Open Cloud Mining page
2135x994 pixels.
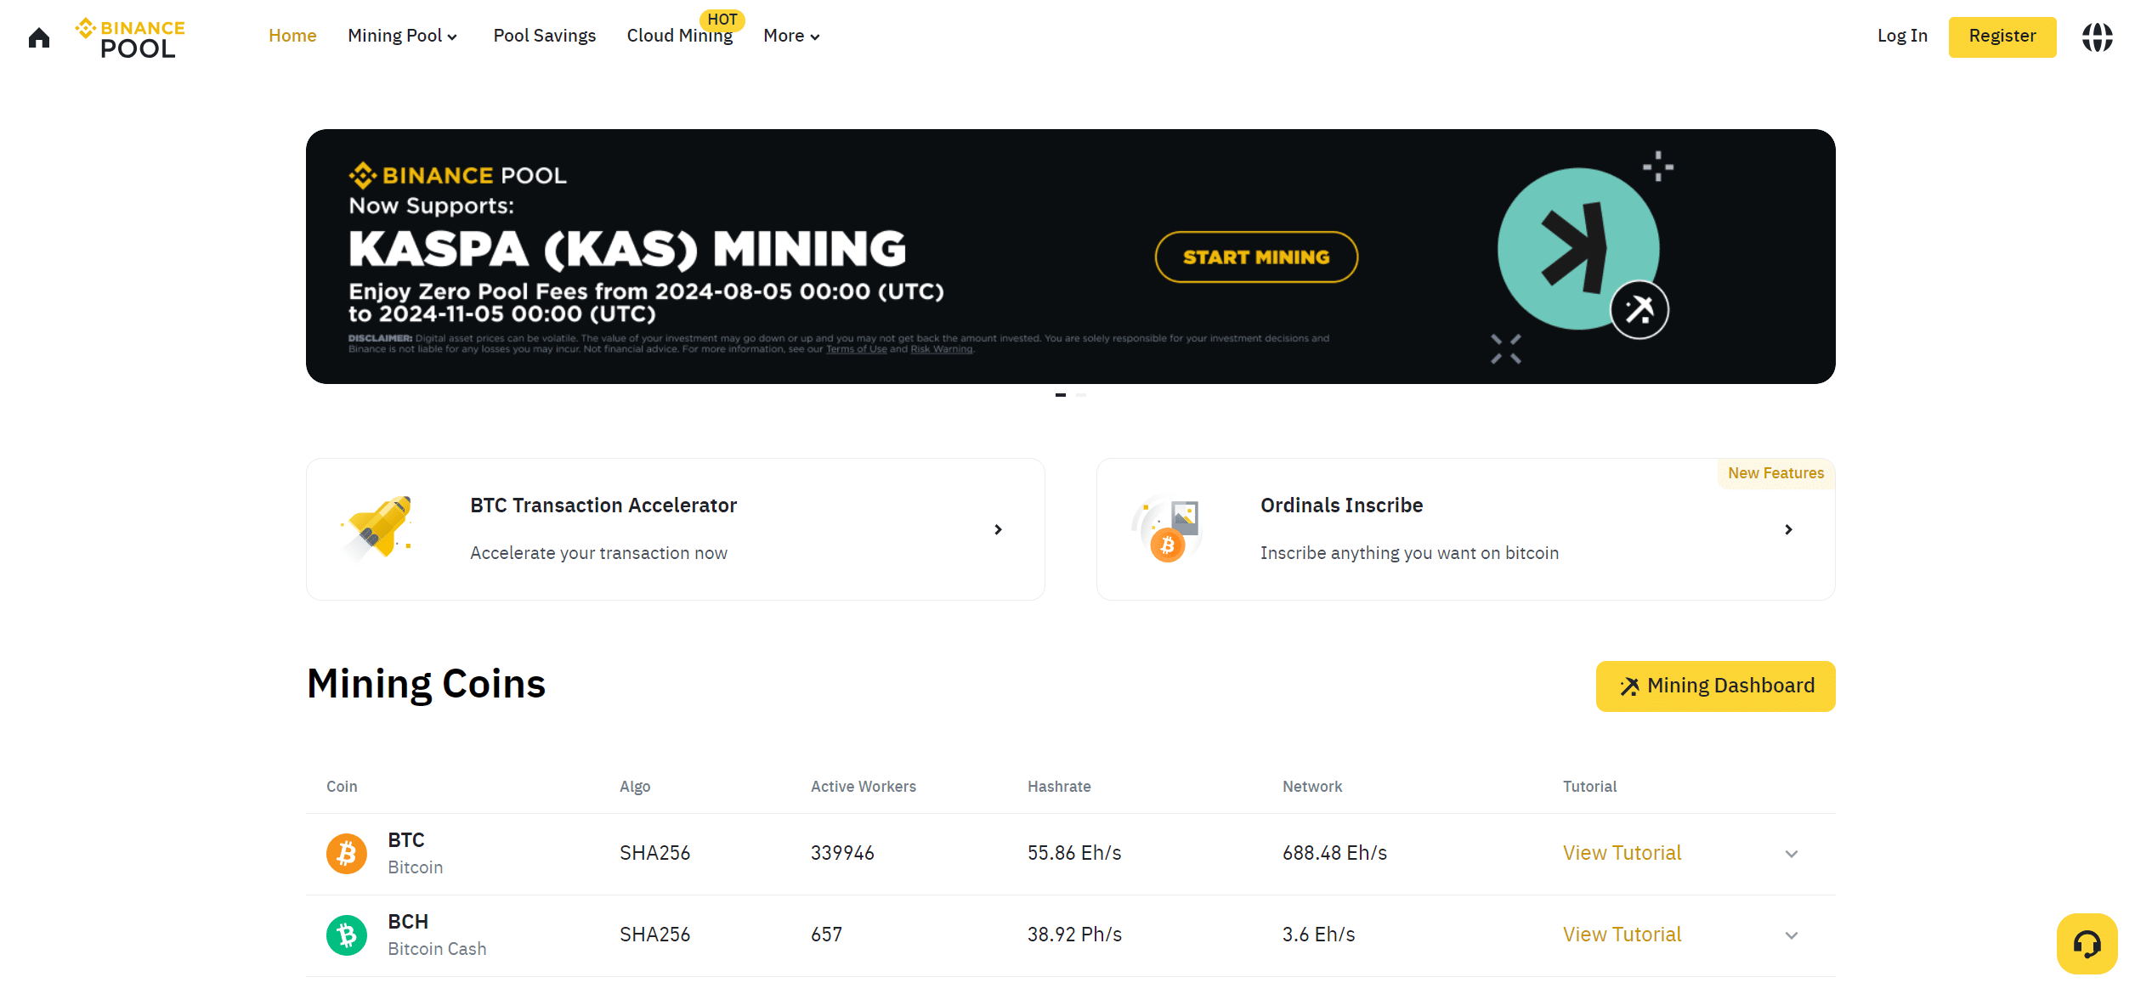[x=679, y=37]
